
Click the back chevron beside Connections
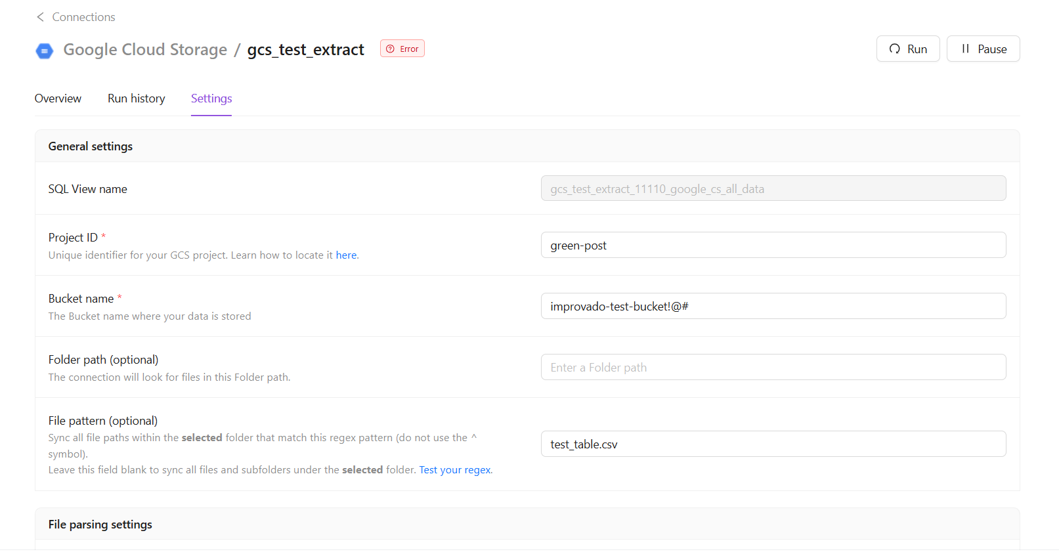pos(40,17)
